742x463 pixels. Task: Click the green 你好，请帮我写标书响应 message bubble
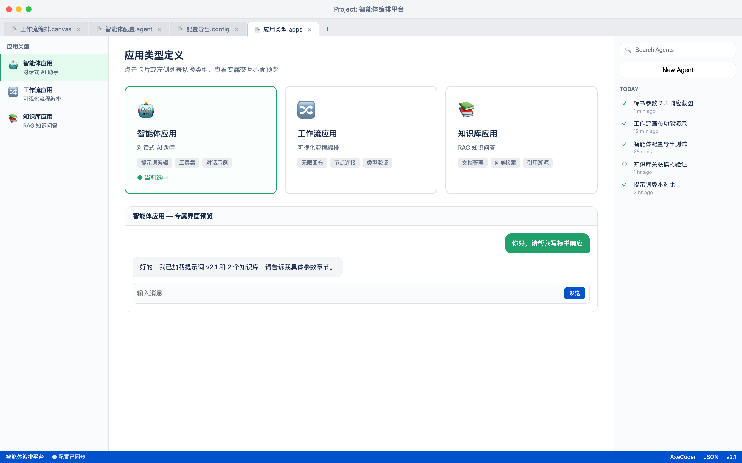click(547, 243)
